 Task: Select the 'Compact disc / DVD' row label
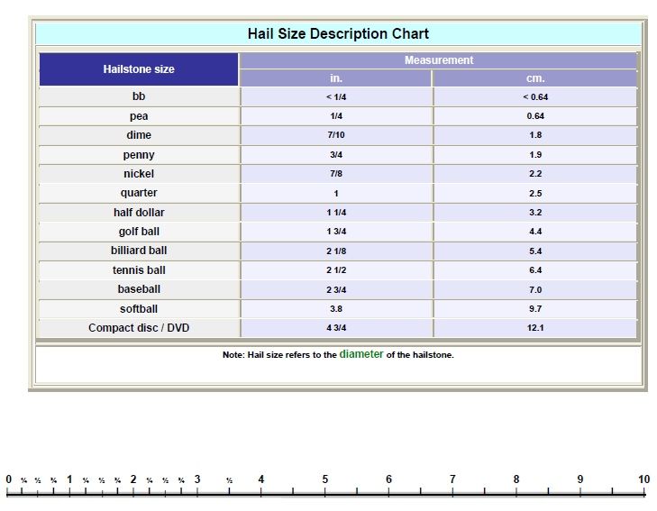139,327
